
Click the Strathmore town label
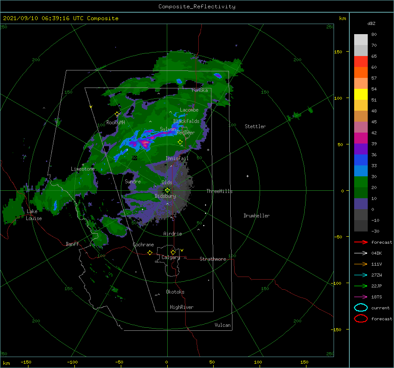coord(213,259)
